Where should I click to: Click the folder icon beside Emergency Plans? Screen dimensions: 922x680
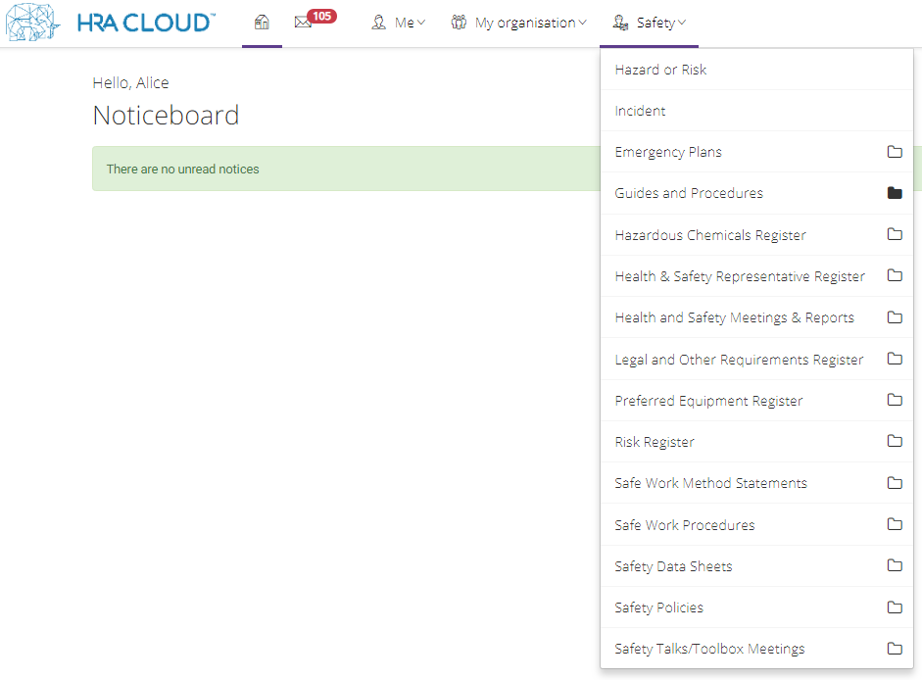coord(895,152)
